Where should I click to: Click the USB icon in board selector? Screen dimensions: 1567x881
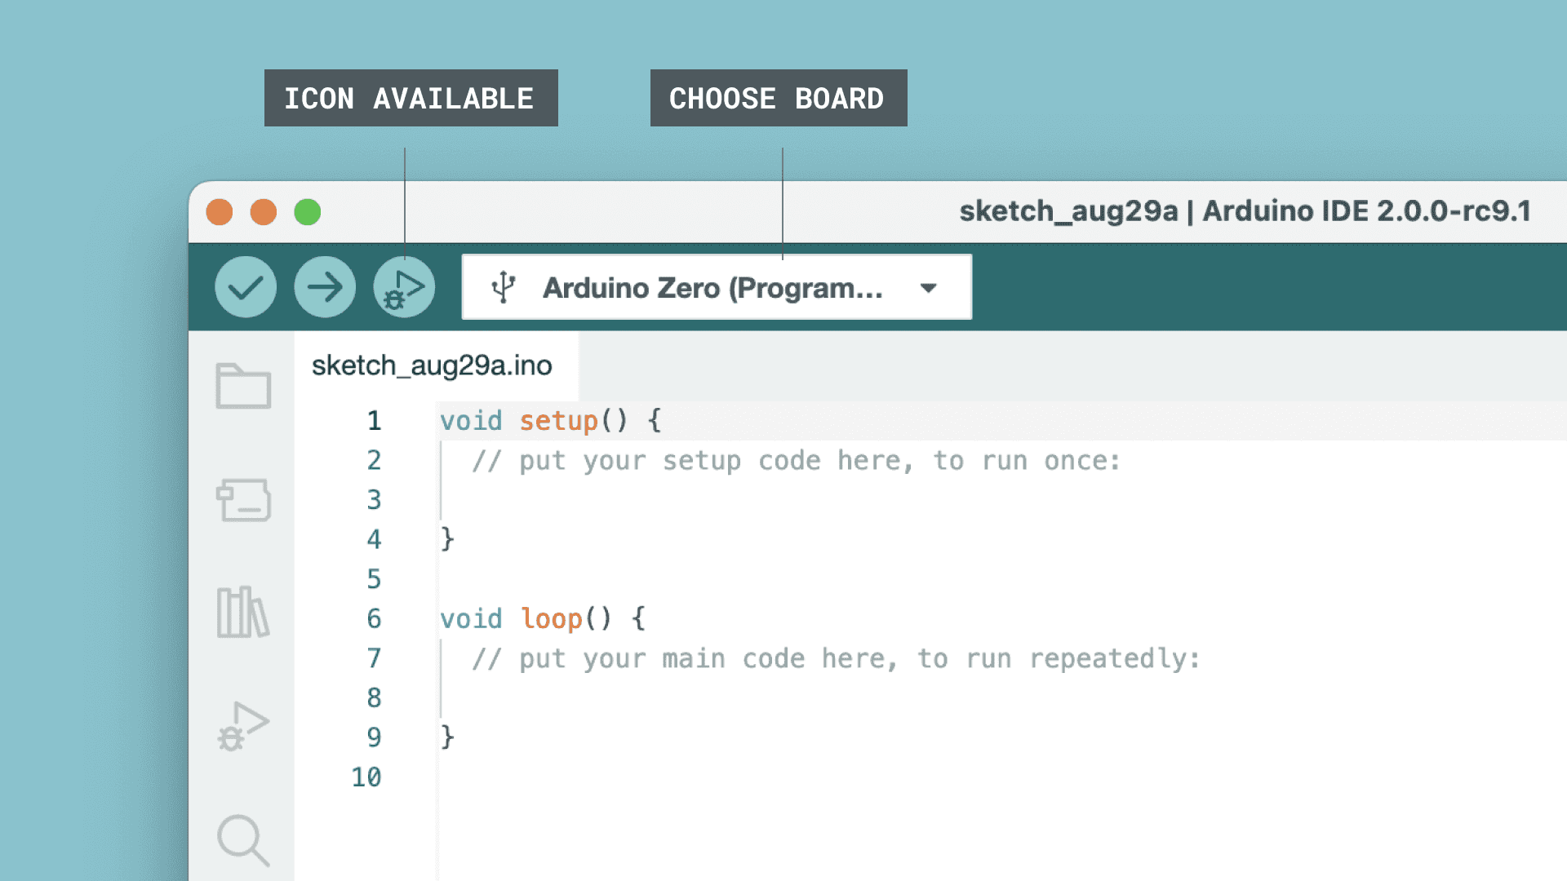tap(504, 287)
